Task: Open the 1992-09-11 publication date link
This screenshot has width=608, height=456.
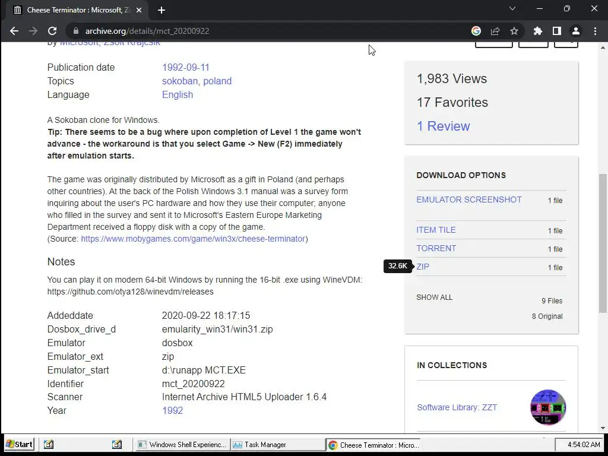Action: [186, 68]
